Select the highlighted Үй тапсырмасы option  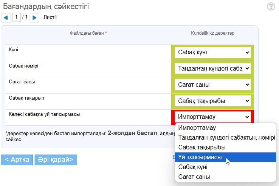(x=200, y=157)
